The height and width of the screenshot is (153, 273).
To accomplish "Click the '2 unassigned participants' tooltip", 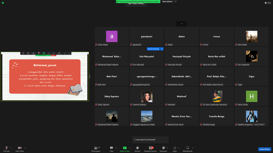I will point(150,140).
